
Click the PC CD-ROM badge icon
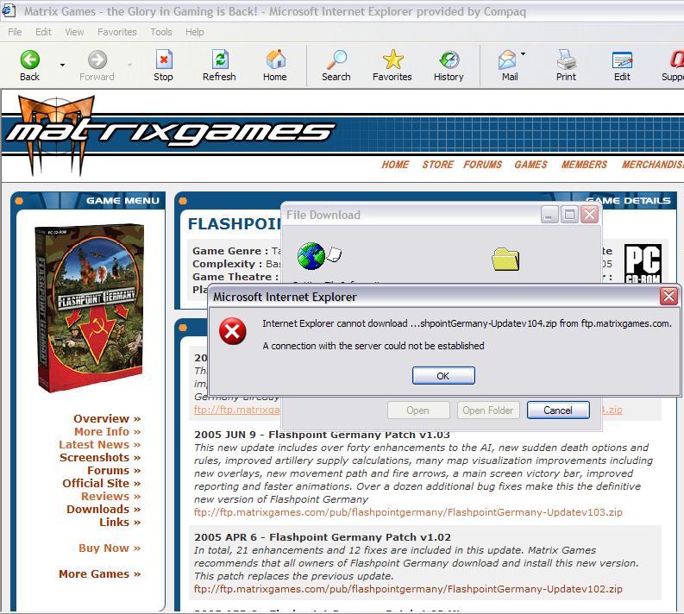[x=643, y=263]
